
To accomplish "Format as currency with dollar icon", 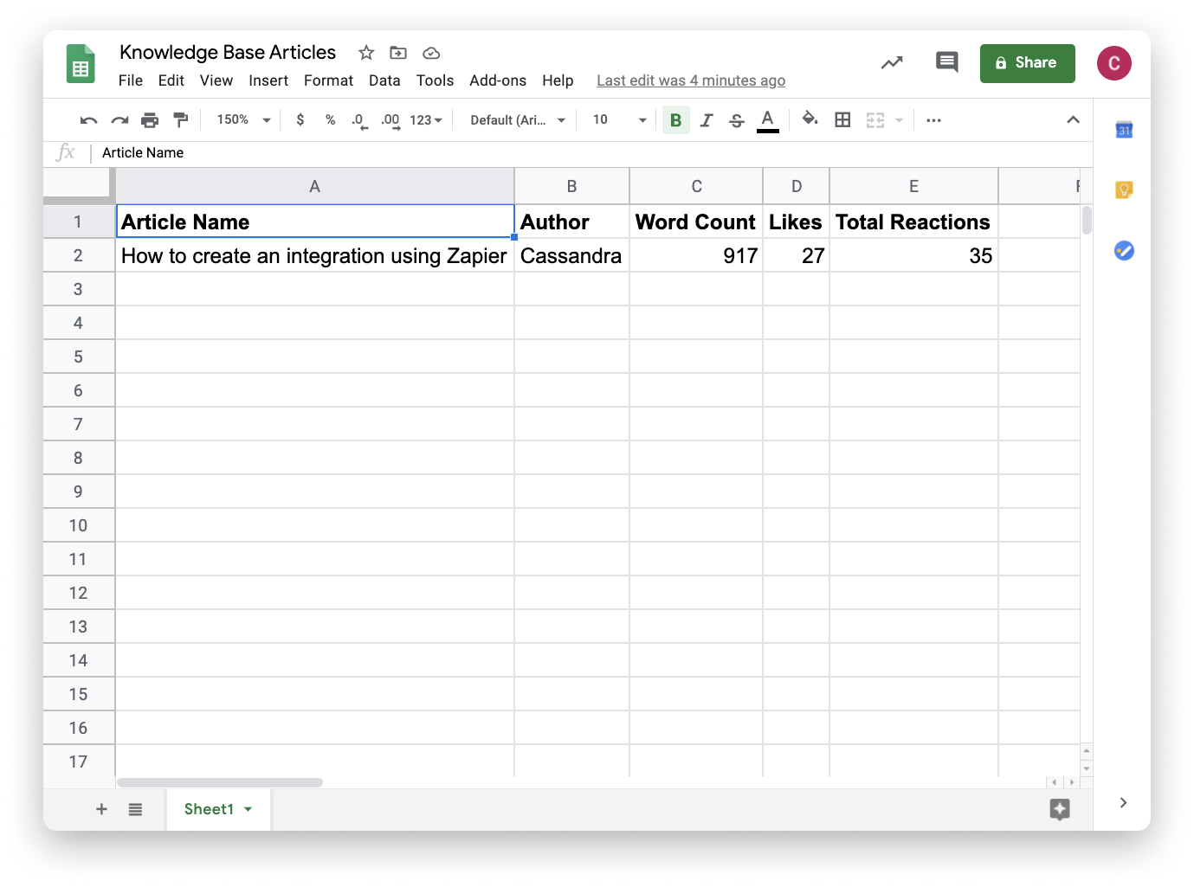I will [x=300, y=120].
